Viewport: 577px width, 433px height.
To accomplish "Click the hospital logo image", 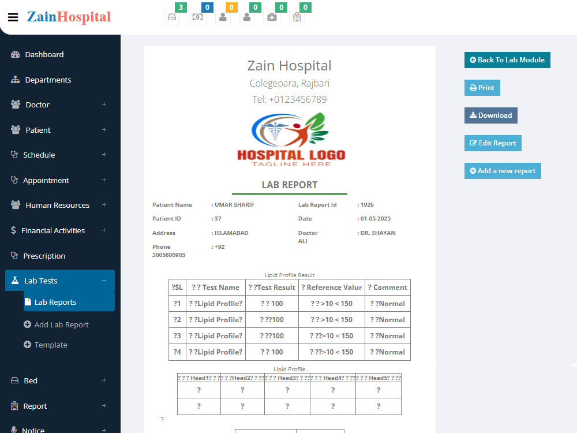I will 291,140.
